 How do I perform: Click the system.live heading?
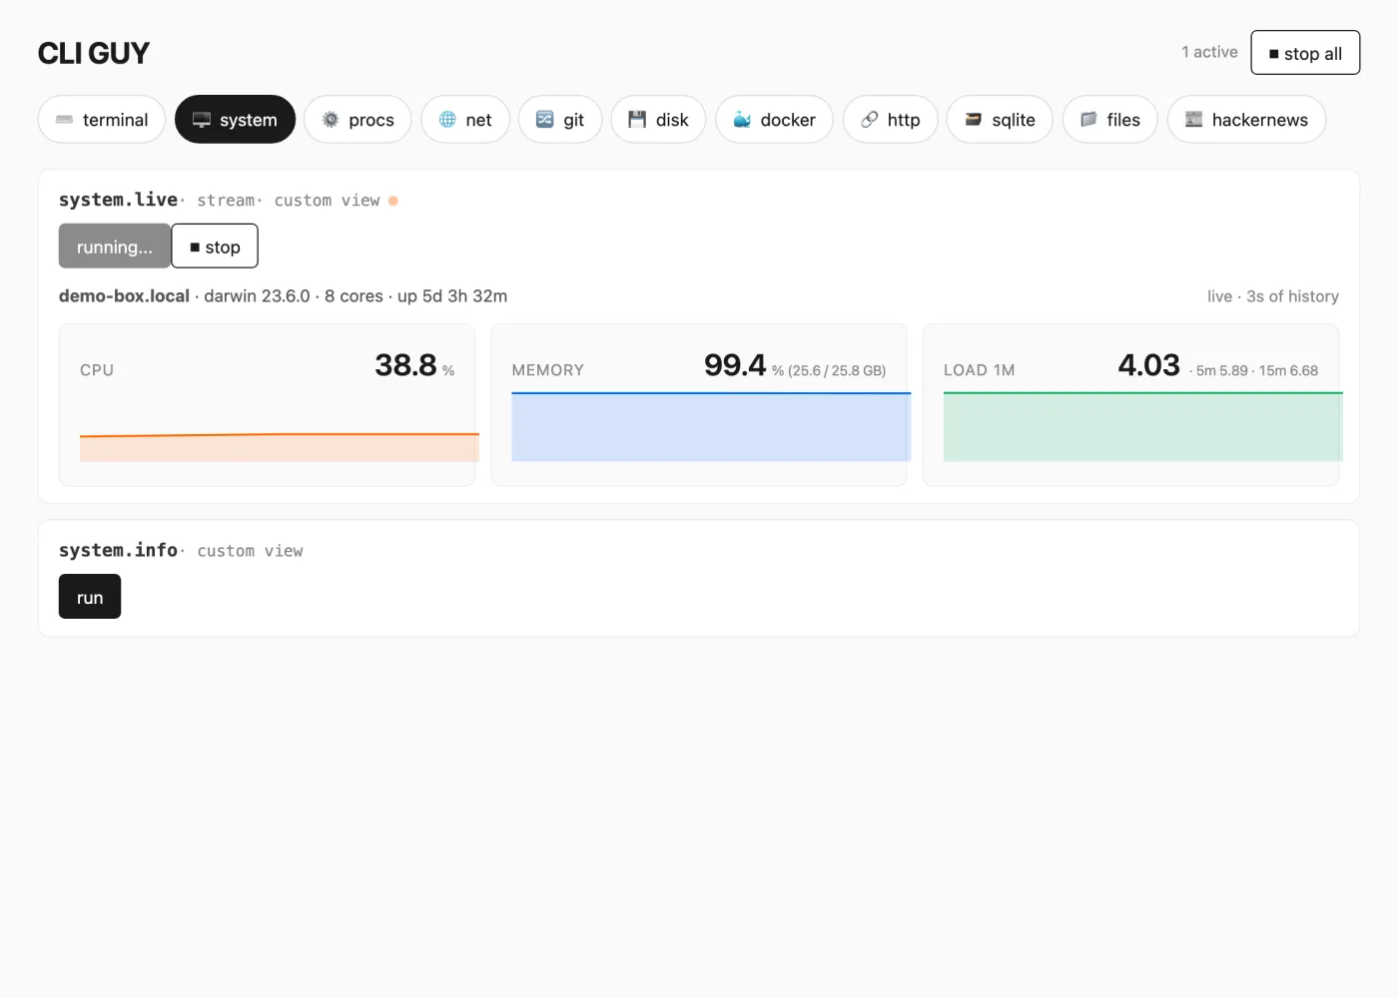coord(118,200)
